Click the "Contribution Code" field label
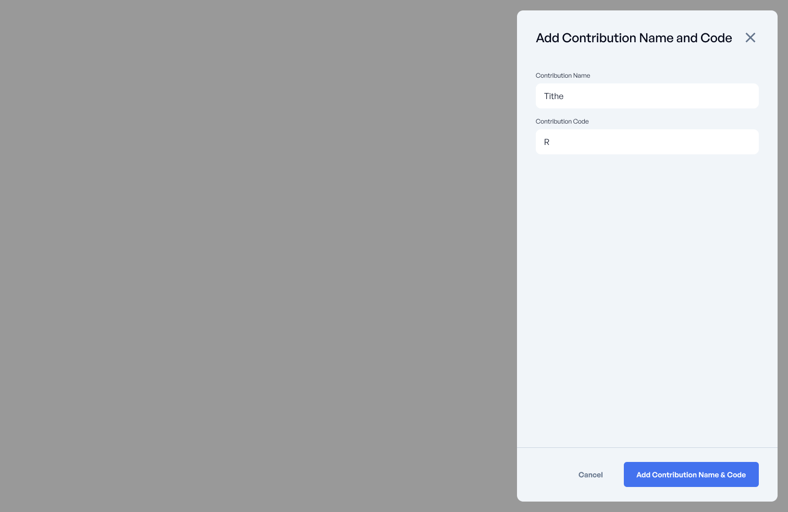 [x=562, y=121]
